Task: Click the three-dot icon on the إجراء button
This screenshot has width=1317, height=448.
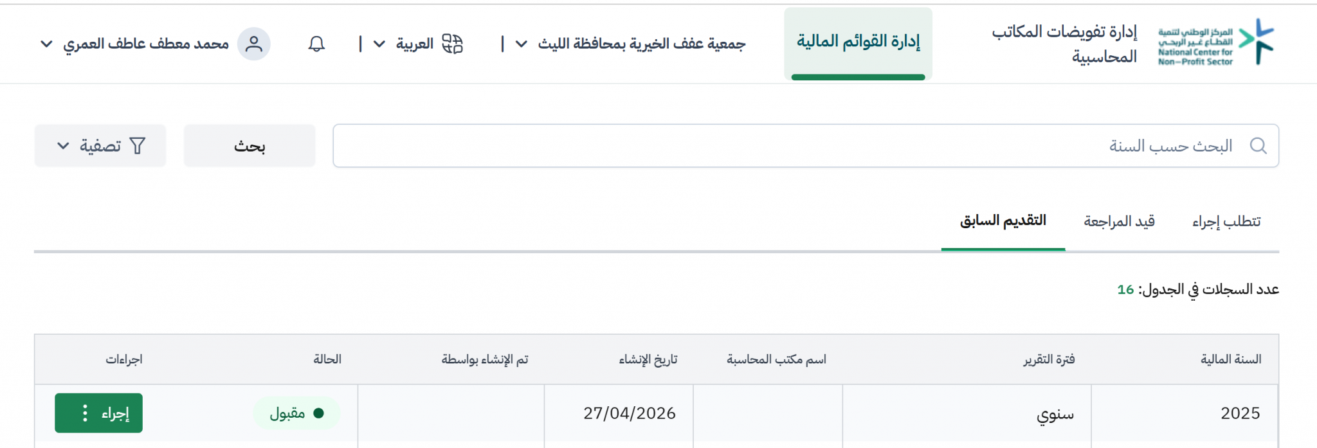Action: pyautogui.click(x=85, y=413)
